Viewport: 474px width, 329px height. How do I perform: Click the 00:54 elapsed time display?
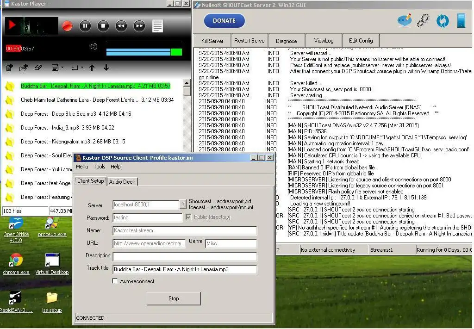tap(13, 49)
